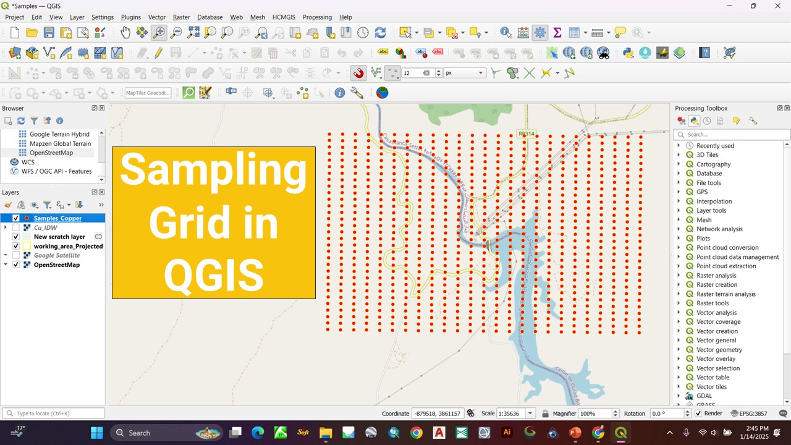
Task: Click the Filter Legend funnel in Layers panel
Action: tap(47, 205)
